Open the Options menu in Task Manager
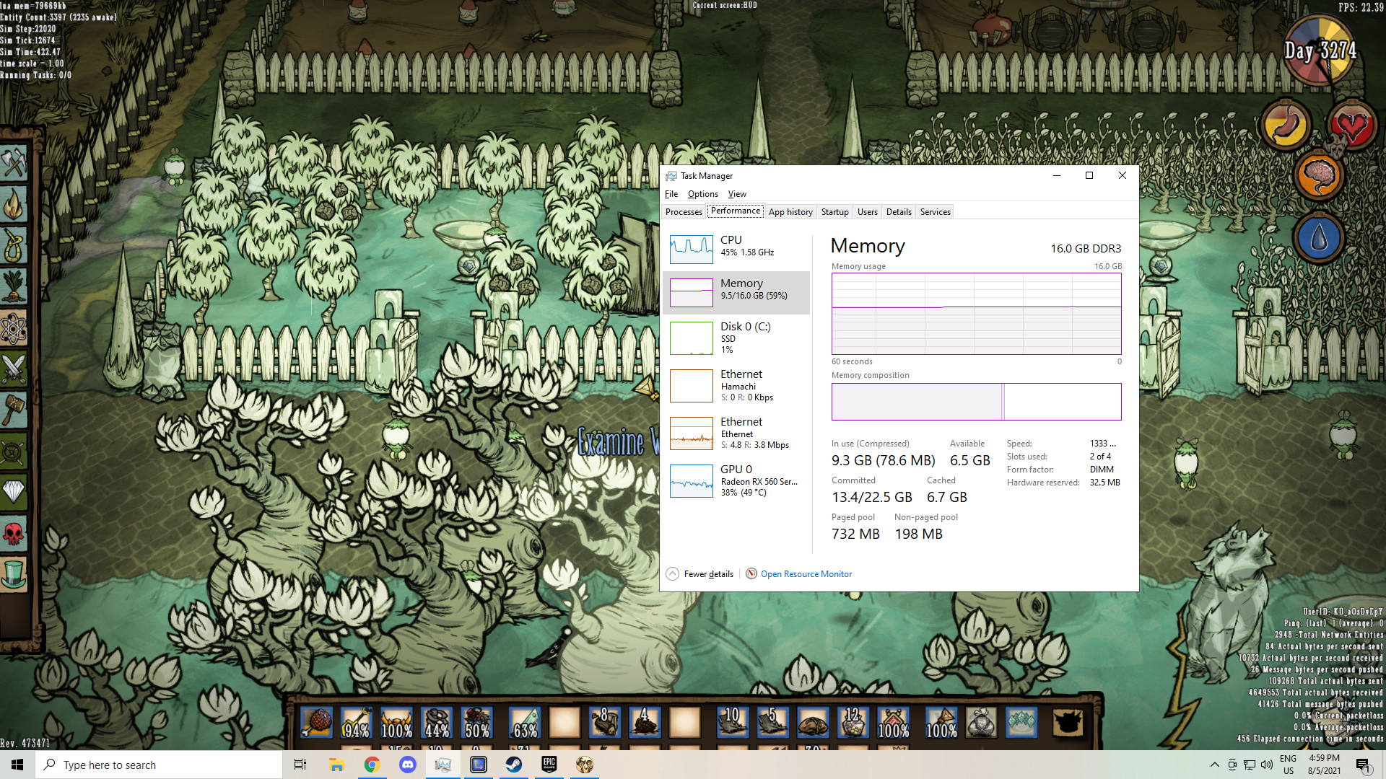Viewport: 1386px width, 779px height. [x=702, y=194]
